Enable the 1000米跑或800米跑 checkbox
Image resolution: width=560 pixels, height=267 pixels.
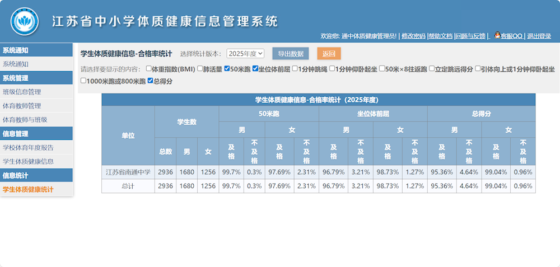coord(84,81)
